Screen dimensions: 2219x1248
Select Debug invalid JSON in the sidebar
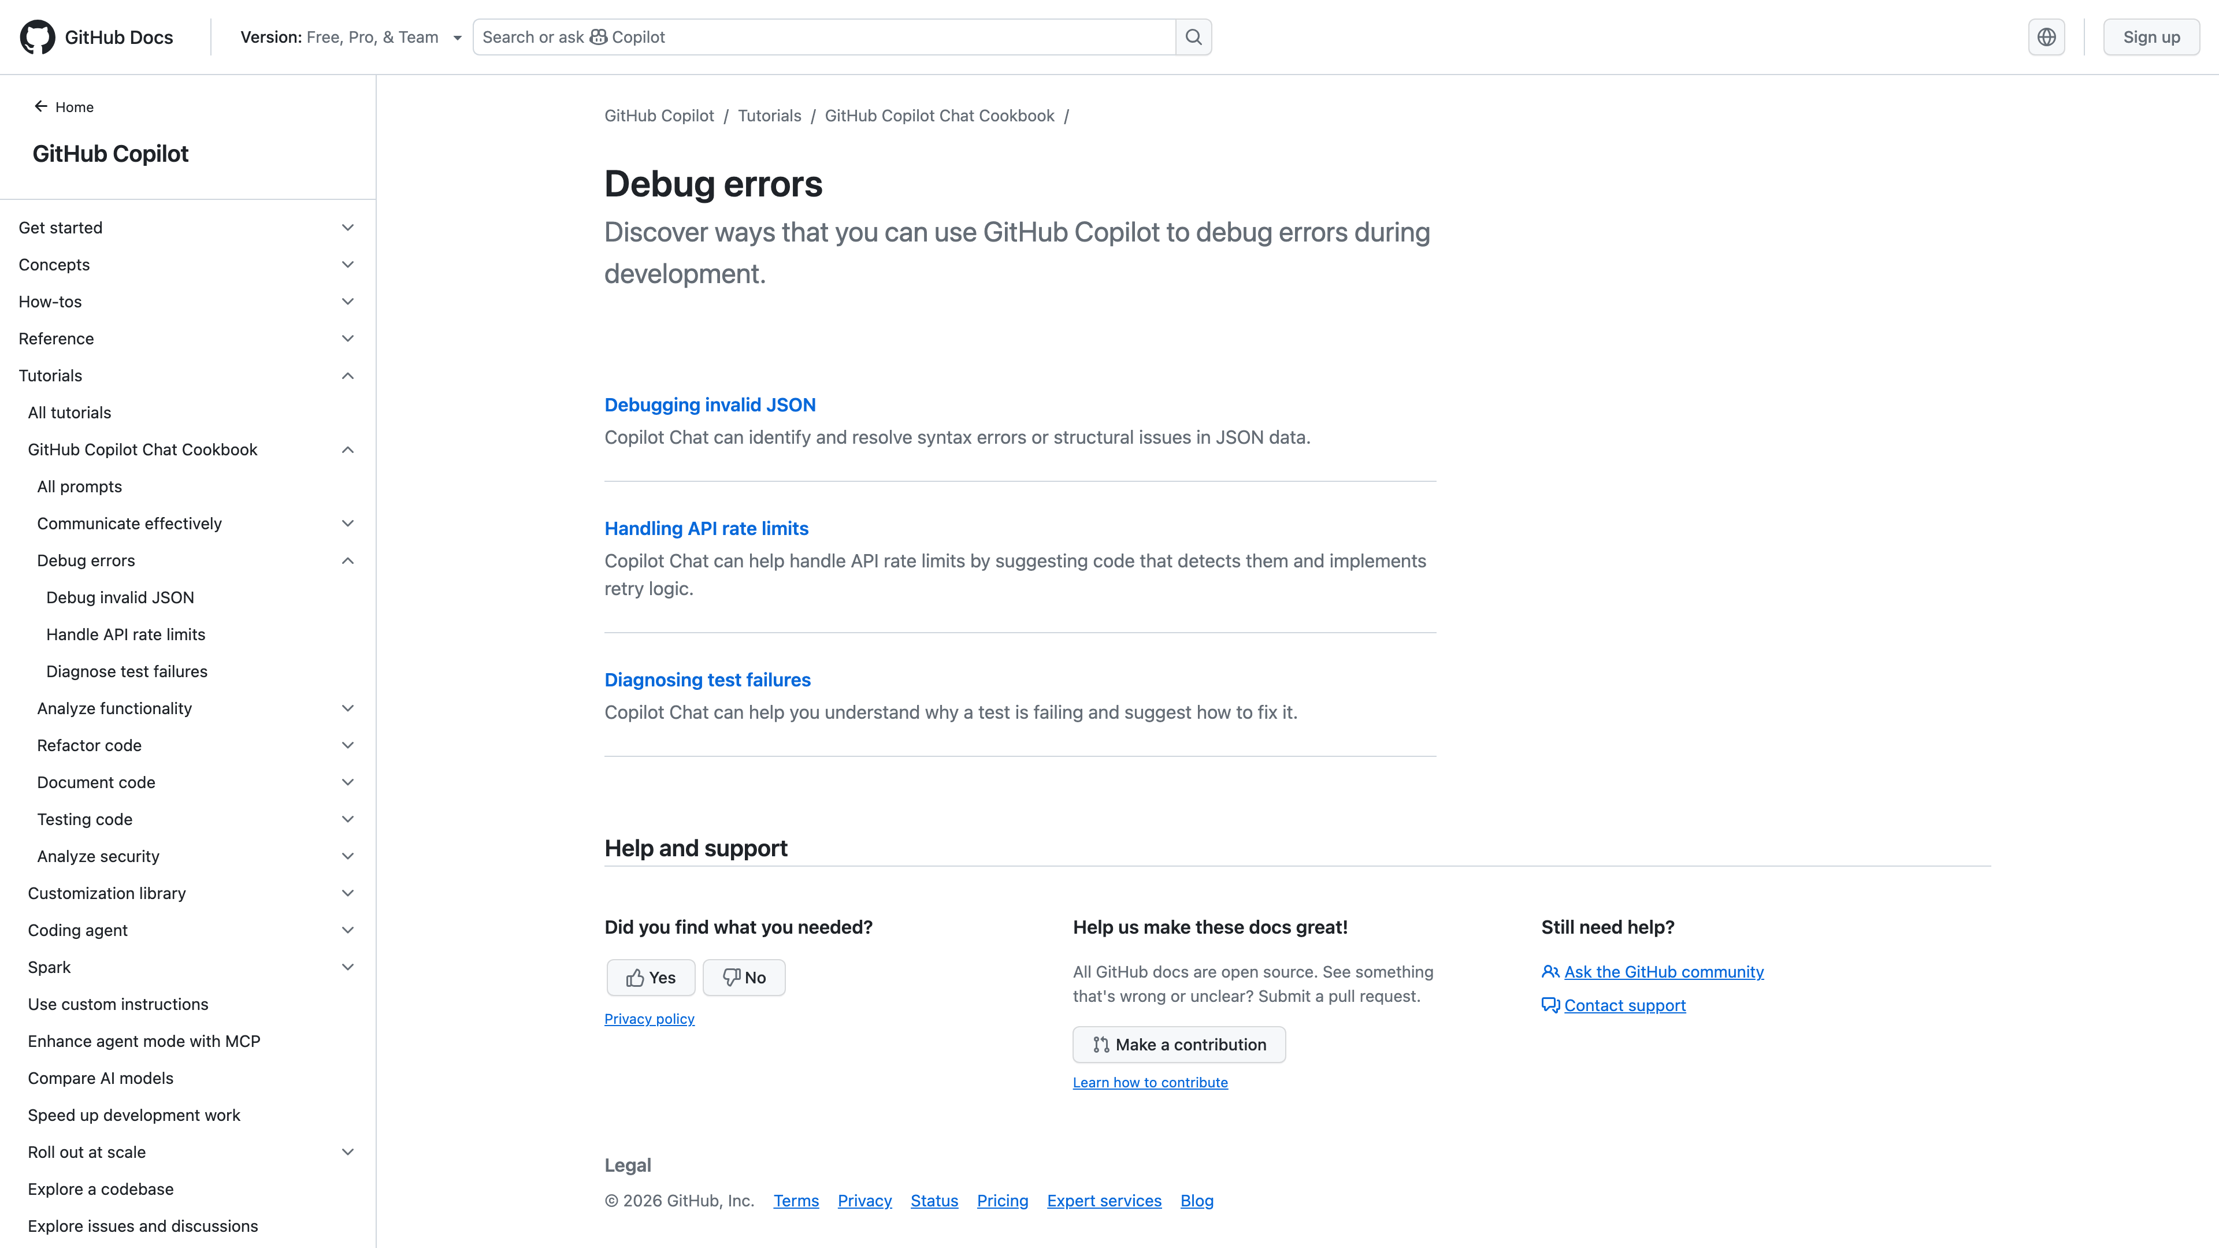[120, 597]
